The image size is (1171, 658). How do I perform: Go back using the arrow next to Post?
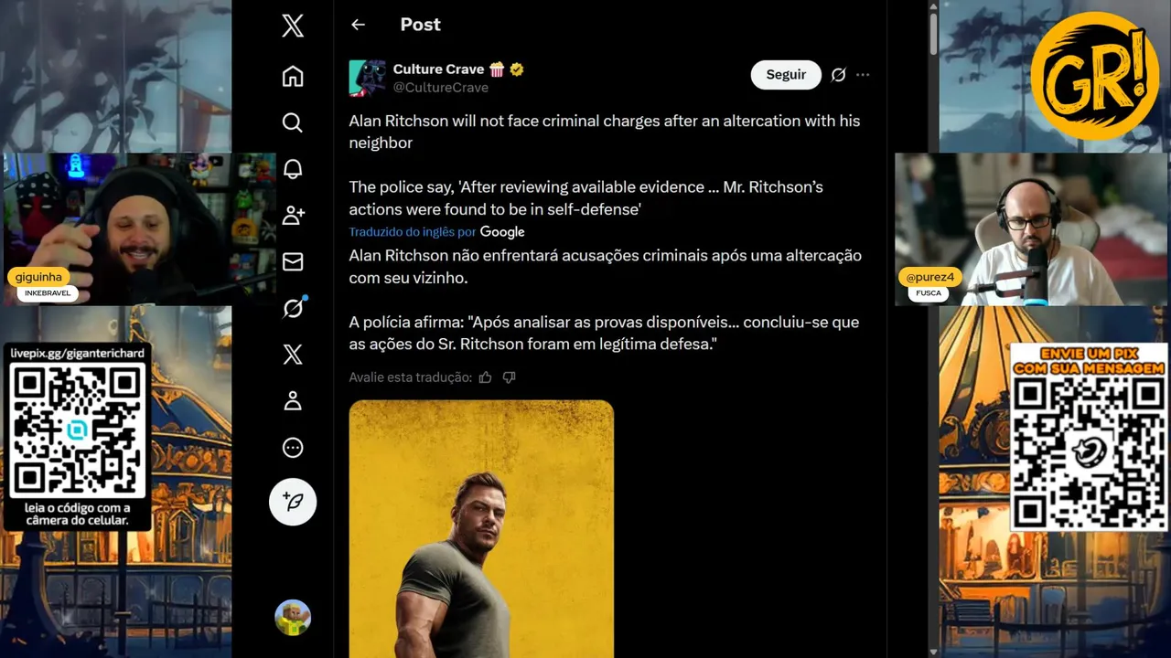pos(358,25)
